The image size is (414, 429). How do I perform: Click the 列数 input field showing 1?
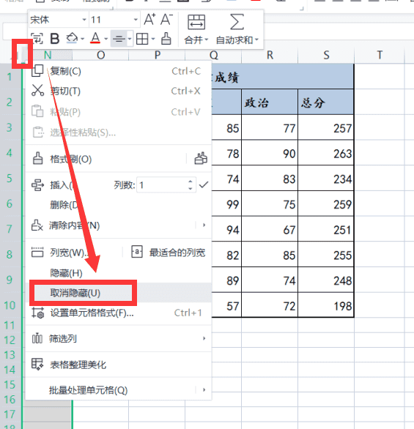point(162,185)
